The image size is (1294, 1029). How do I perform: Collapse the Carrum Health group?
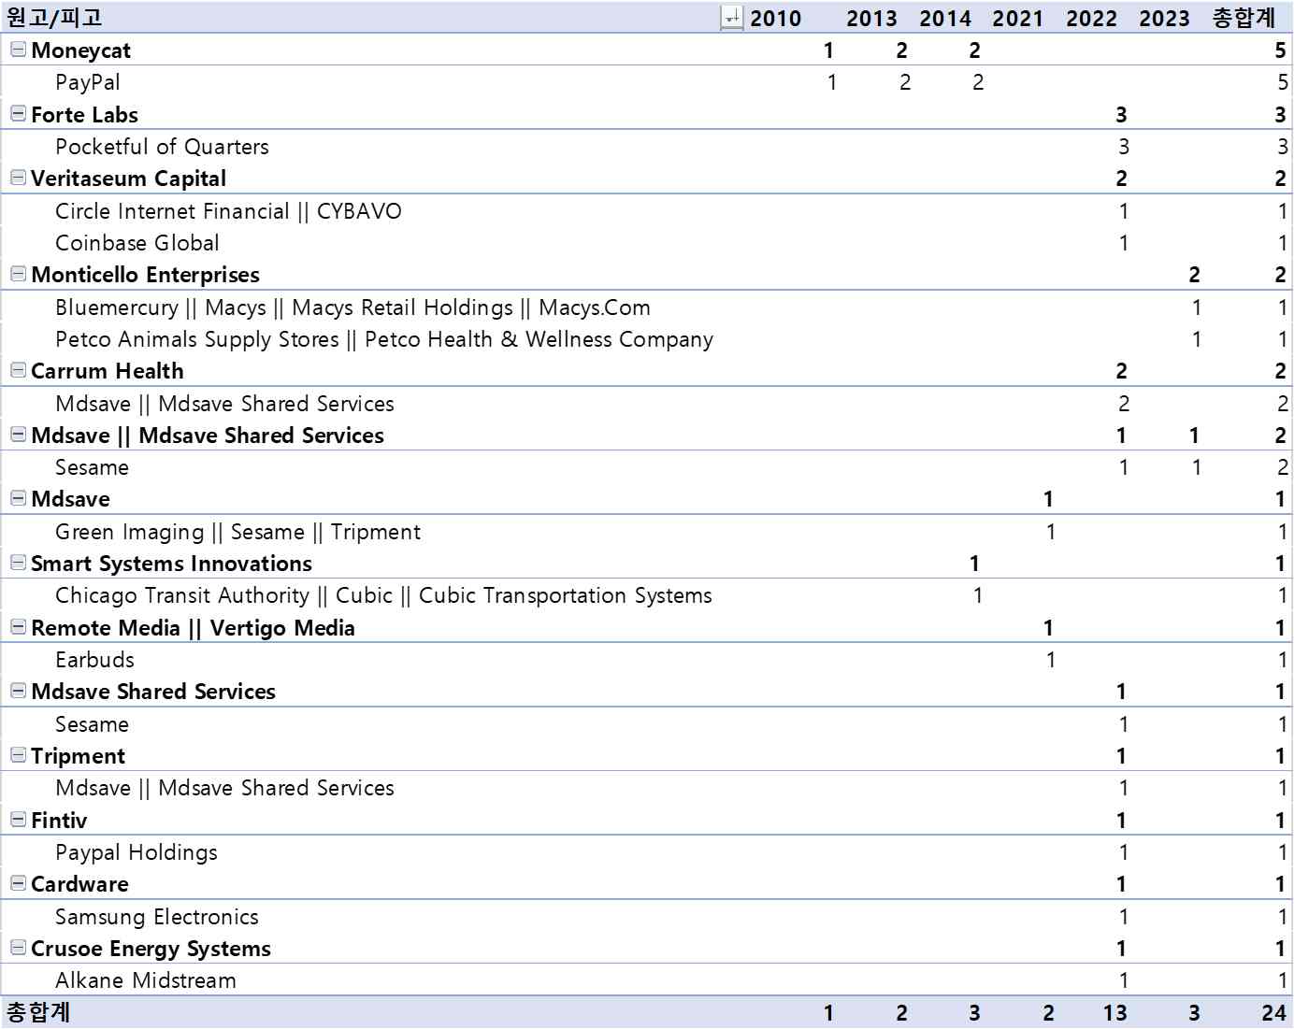(18, 370)
